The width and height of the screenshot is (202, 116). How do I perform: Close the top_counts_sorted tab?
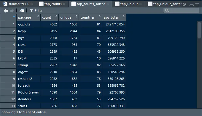(x=108, y=4)
